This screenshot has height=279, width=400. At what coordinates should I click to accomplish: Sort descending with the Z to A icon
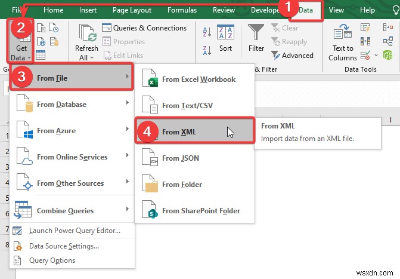(207, 50)
